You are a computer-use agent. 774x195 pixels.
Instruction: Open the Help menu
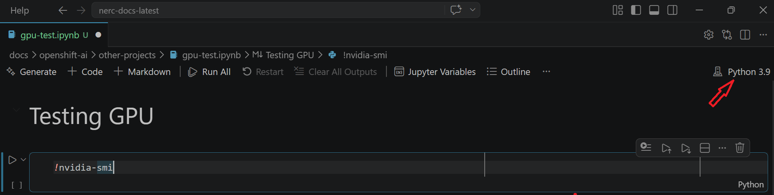tap(20, 11)
